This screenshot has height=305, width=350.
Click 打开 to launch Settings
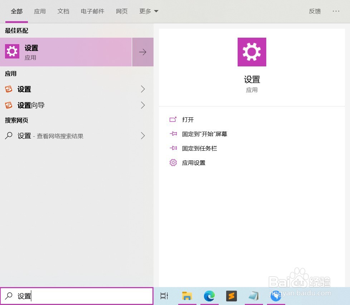(189, 119)
